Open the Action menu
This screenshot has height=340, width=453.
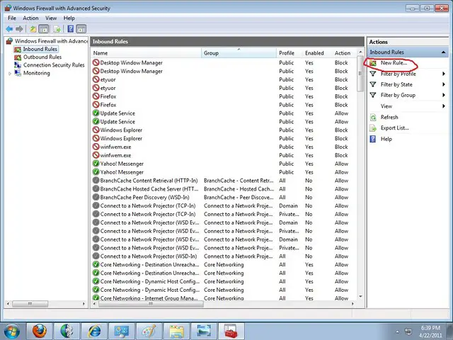tap(30, 18)
